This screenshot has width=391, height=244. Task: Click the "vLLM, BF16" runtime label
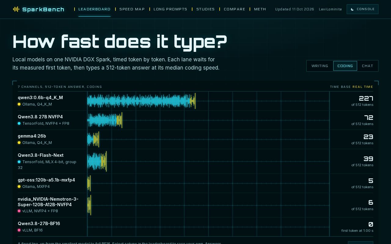32,230
